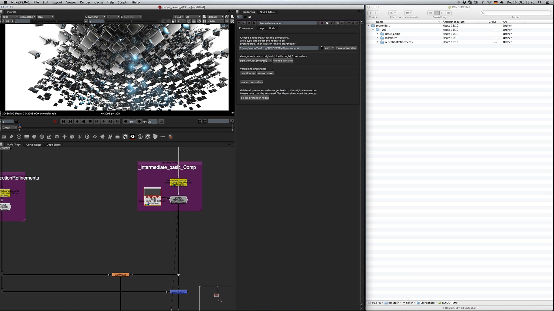Click the Color nodes wheel icon
The height and width of the screenshot is (311, 554).
[x=34, y=137]
